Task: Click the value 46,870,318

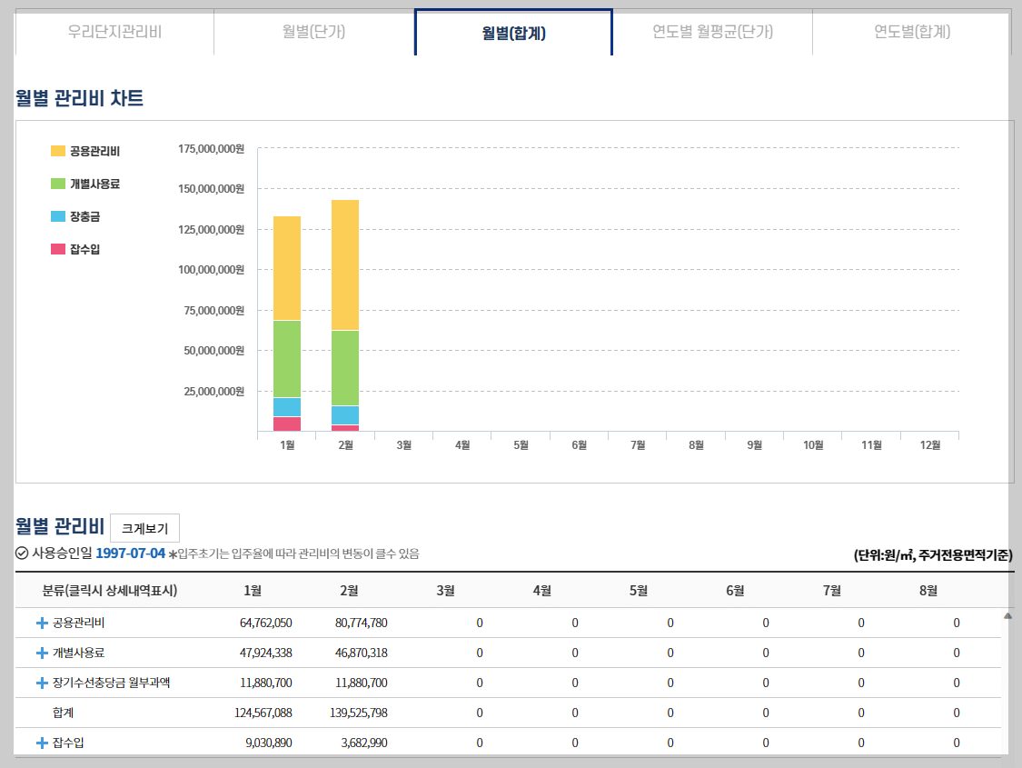Action: click(361, 653)
